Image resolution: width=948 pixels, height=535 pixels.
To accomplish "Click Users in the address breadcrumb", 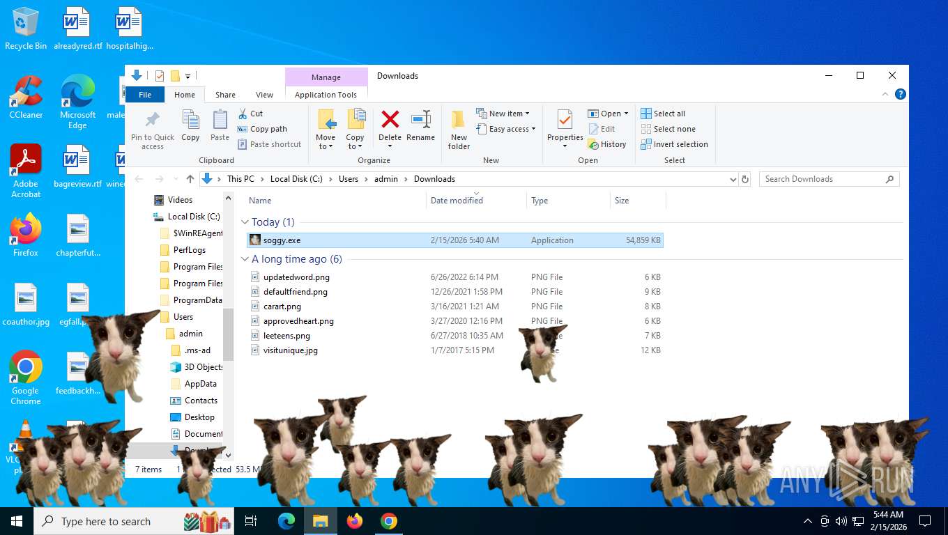I will (349, 179).
